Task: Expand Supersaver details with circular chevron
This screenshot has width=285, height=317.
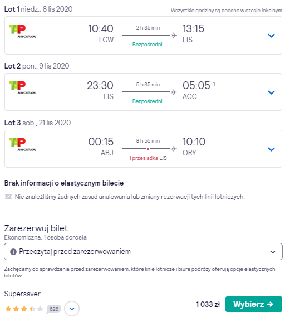Action: (x=72, y=309)
